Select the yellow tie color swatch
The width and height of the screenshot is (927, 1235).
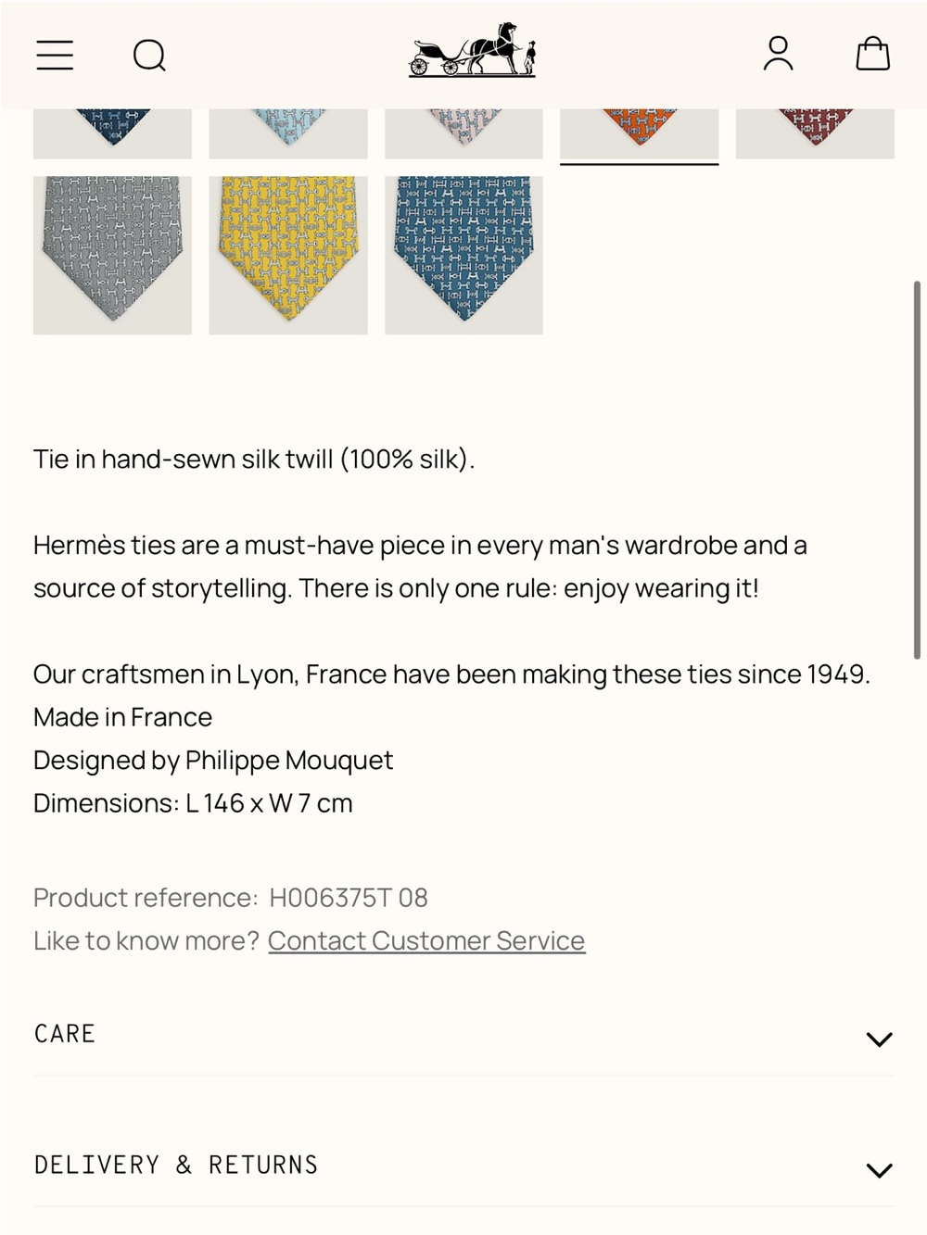pos(288,255)
